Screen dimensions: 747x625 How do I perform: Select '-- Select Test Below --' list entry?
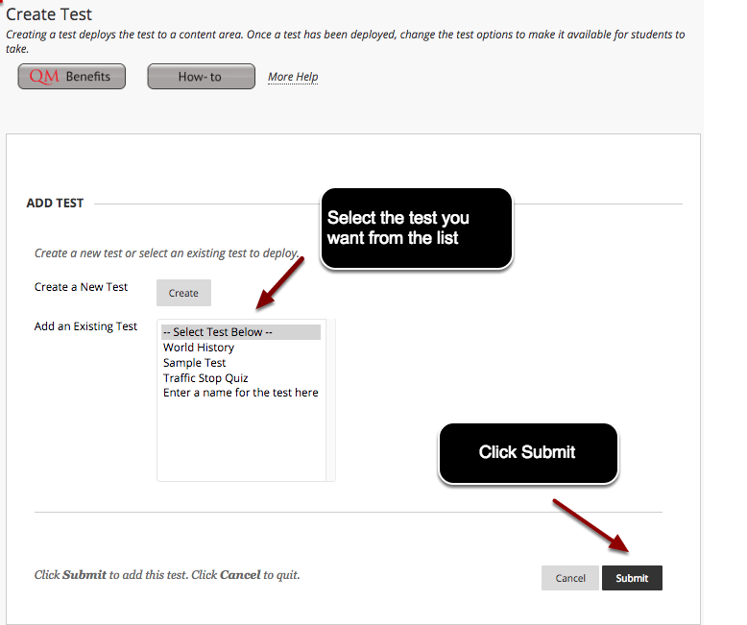[241, 332]
